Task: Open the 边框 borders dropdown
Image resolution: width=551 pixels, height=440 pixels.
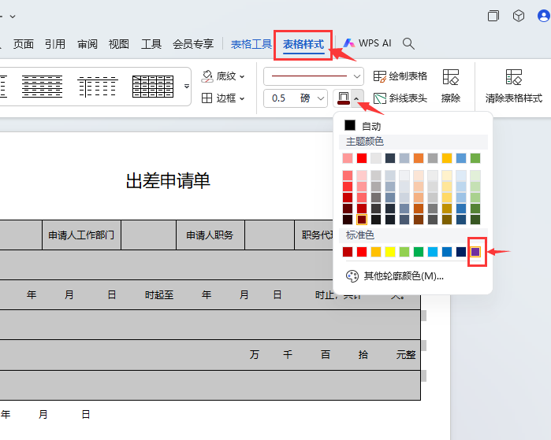Action: click(223, 98)
